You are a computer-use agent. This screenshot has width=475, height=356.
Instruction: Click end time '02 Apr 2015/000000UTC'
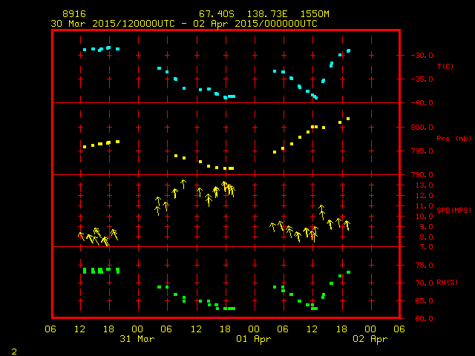click(255, 24)
